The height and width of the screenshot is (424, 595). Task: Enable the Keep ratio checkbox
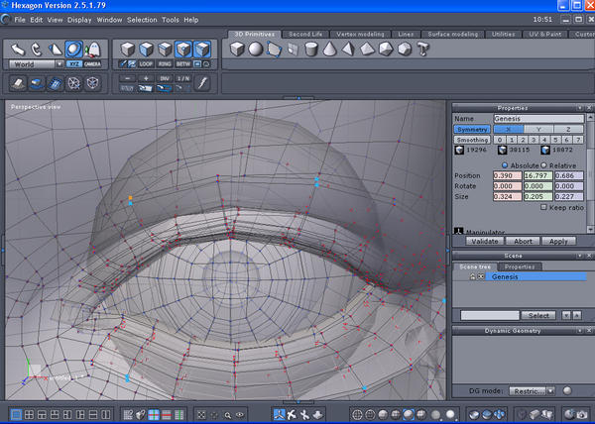tap(543, 206)
